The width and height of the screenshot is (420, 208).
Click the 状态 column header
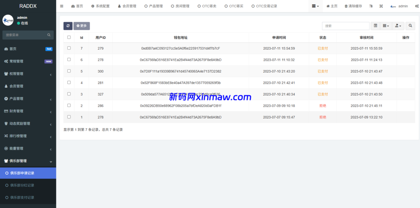click(x=323, y=38)
